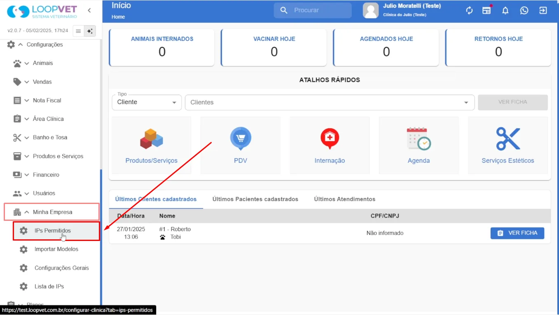Click VER FICHA button for Roberto
The image size is (559, 315).
(x=517, y=233)
